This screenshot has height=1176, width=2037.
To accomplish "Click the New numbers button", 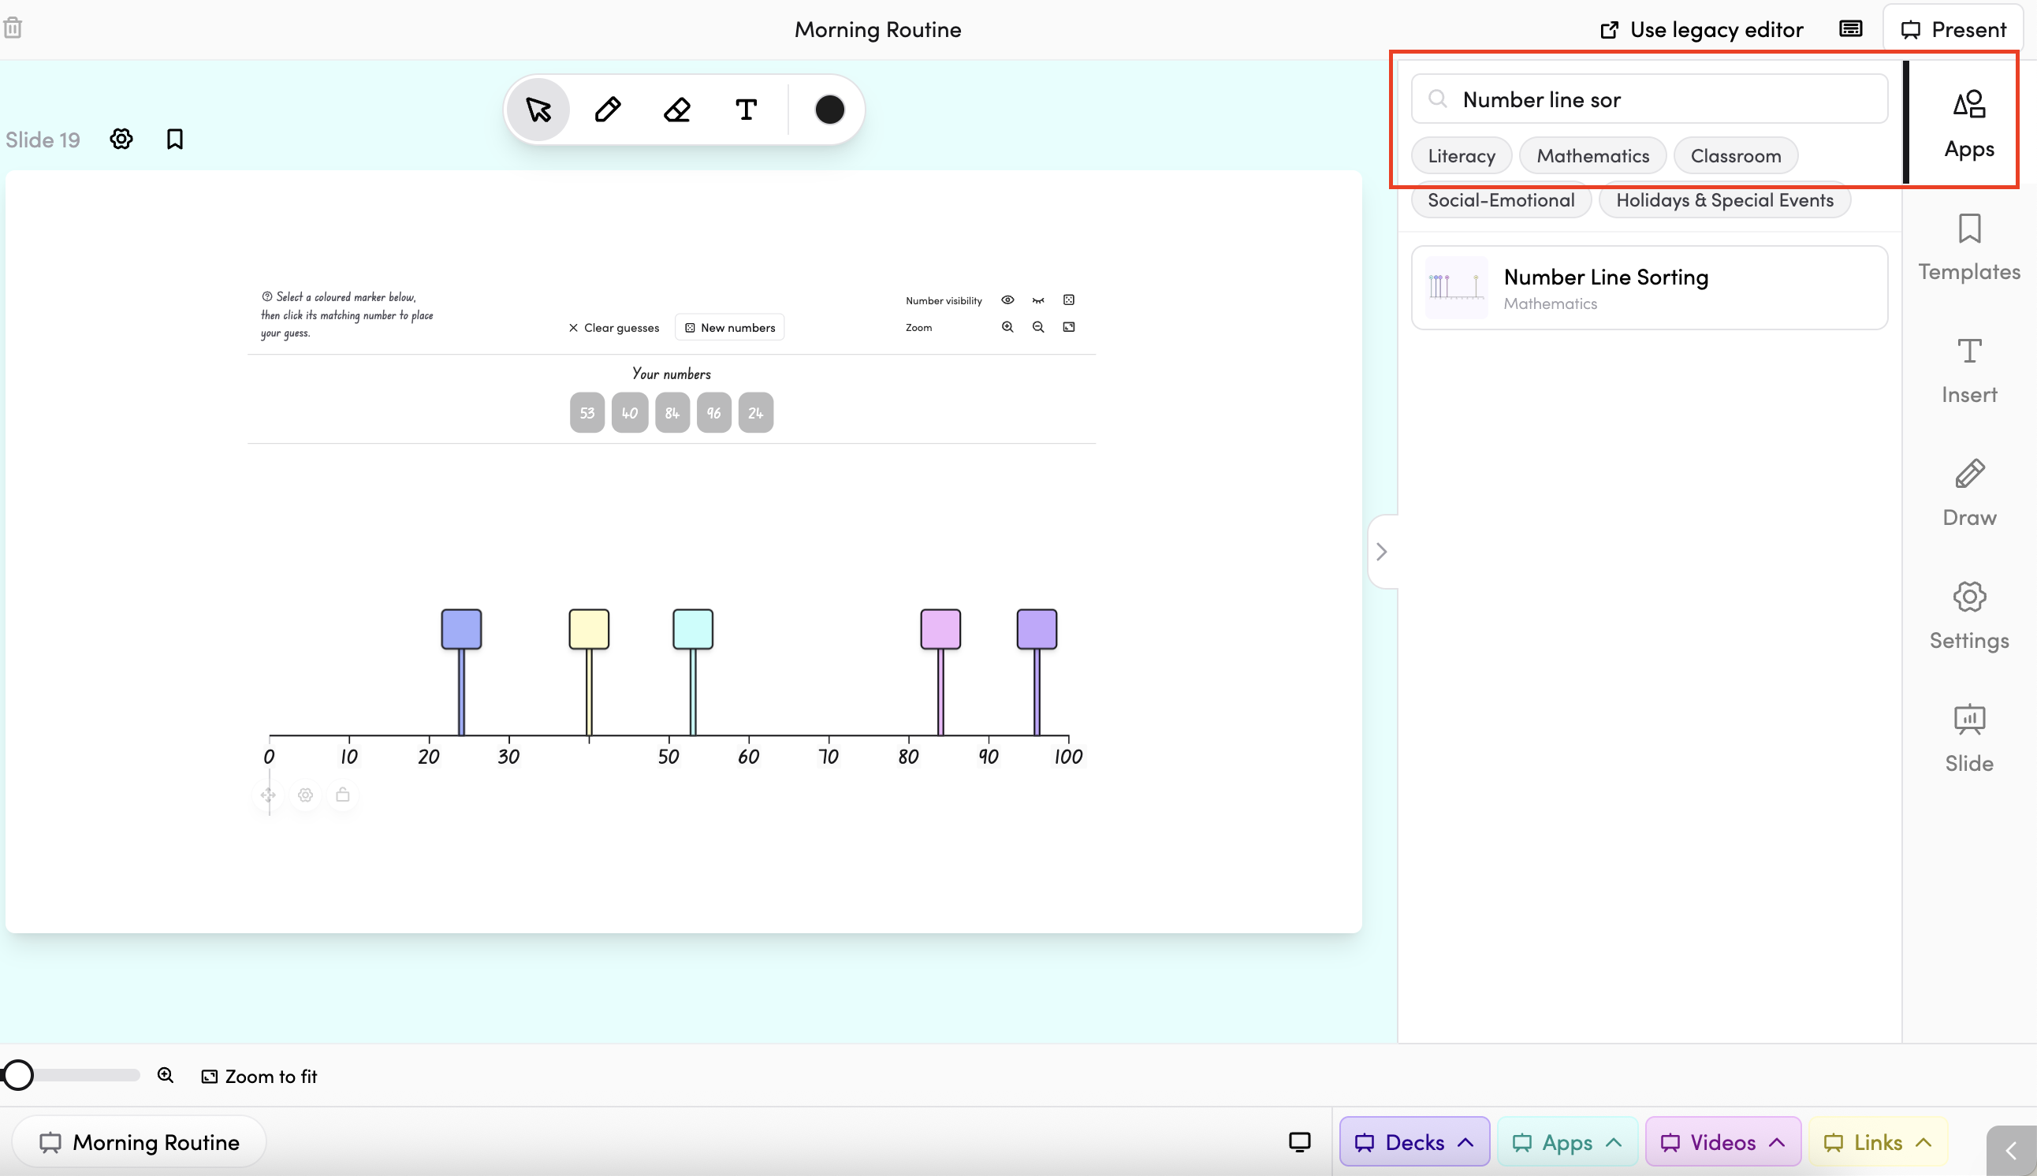I will coord(729,327).
